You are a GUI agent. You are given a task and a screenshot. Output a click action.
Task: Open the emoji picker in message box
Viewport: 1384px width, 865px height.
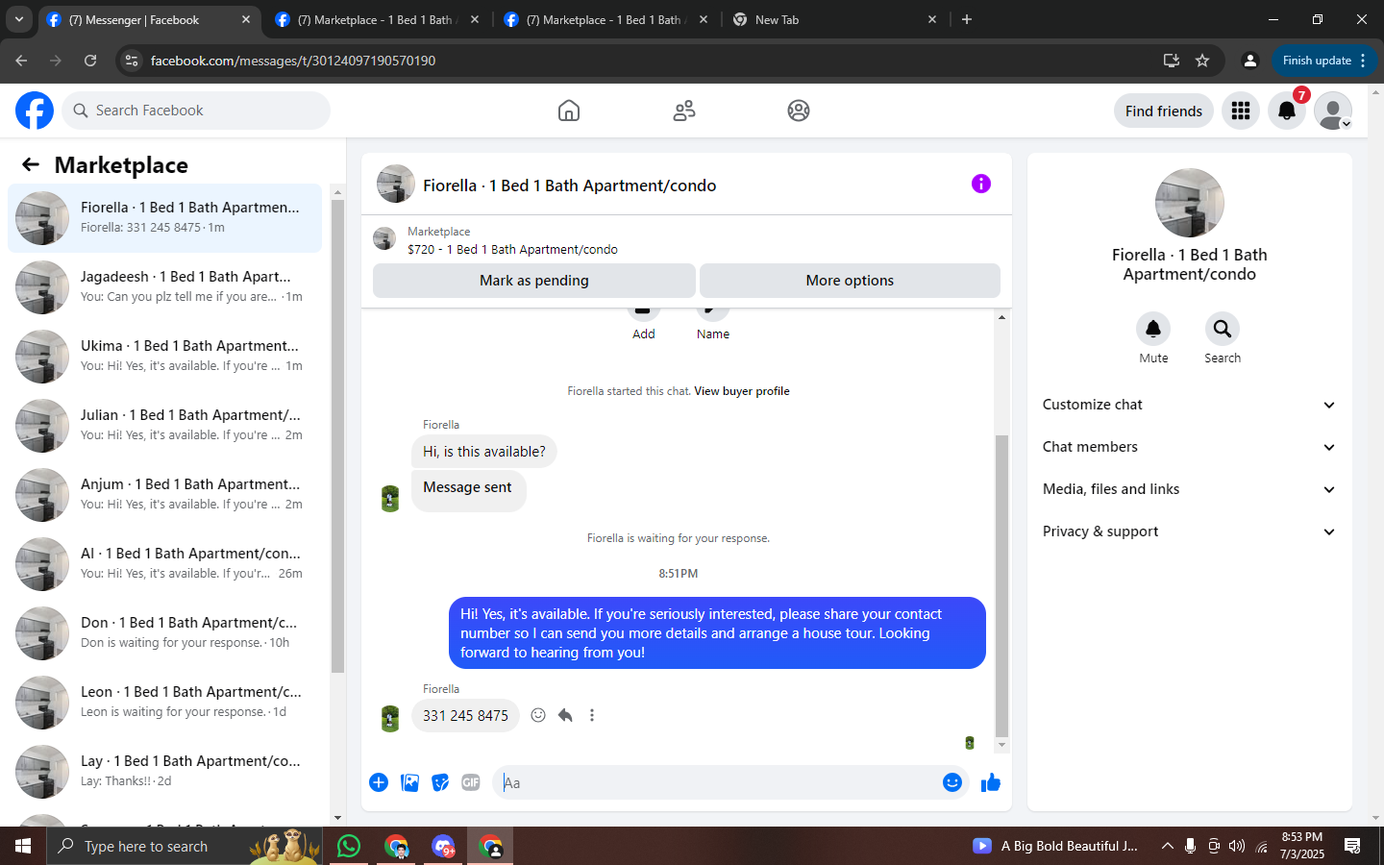tap(952, 782)
